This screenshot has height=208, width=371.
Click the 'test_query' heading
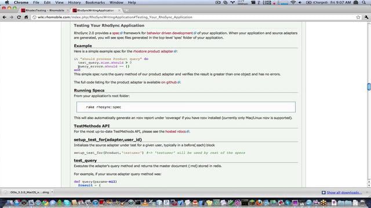tap(85, 161)
